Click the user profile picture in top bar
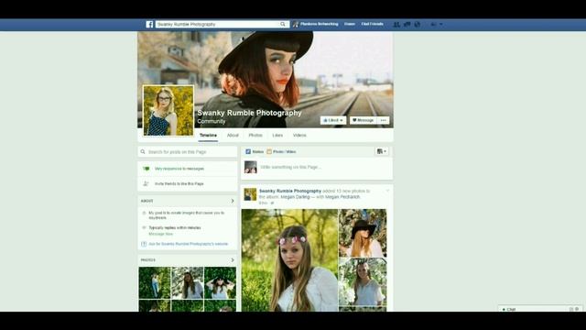 [x=296, y=25]
